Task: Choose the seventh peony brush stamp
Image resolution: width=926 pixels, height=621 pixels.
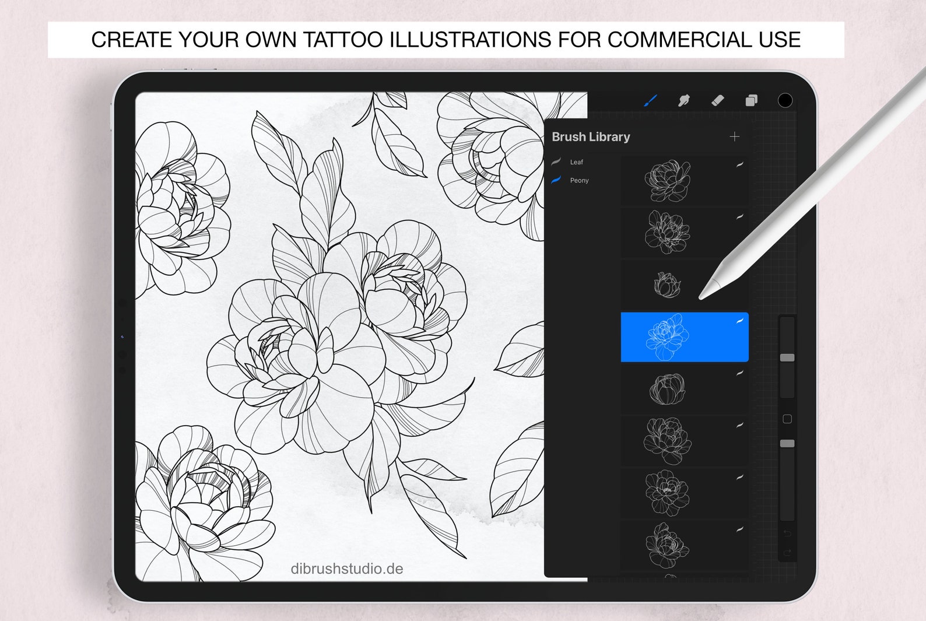Action: [x=685, y=493]
